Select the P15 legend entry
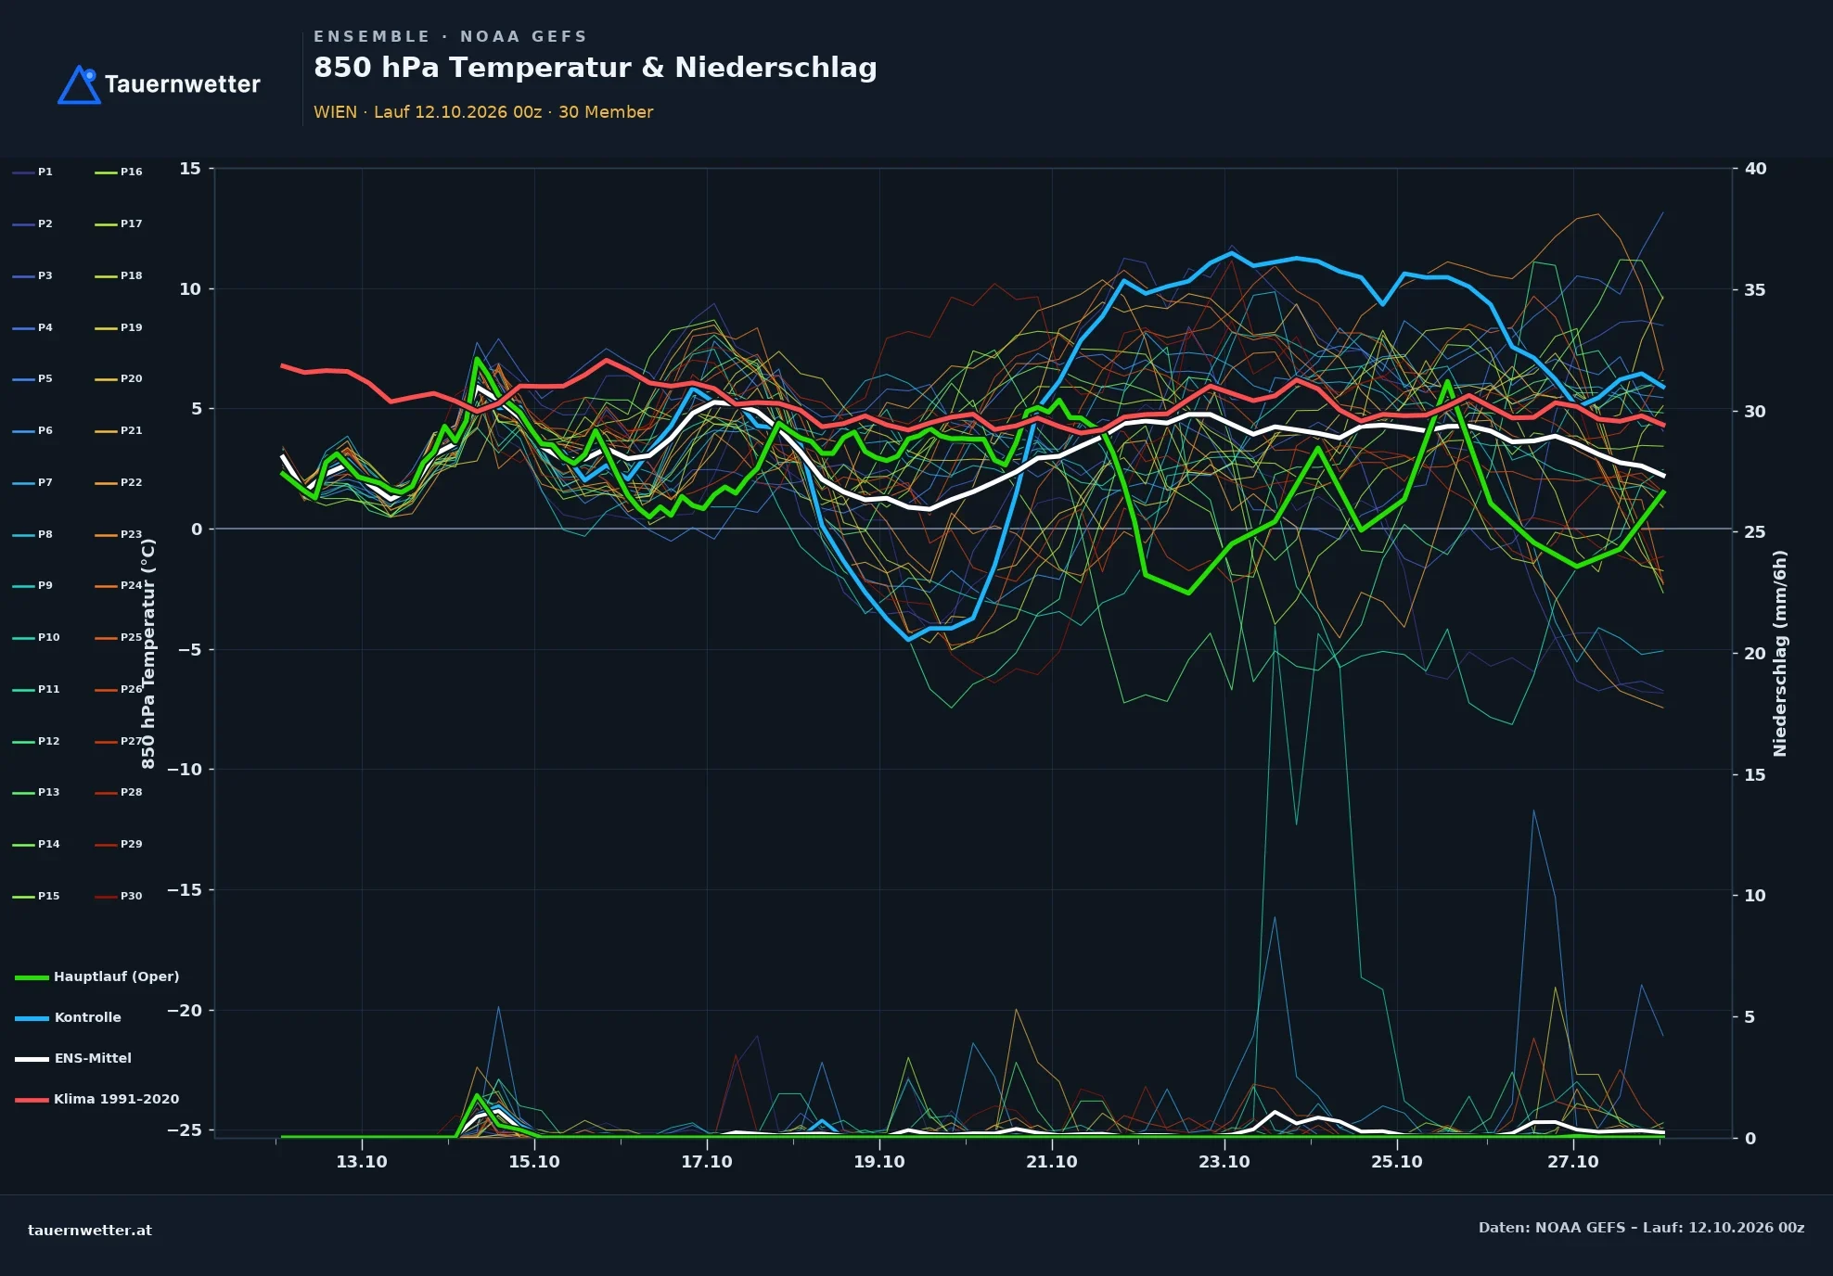Screen dimensions: 1833x1276 (x=36, y=897)
